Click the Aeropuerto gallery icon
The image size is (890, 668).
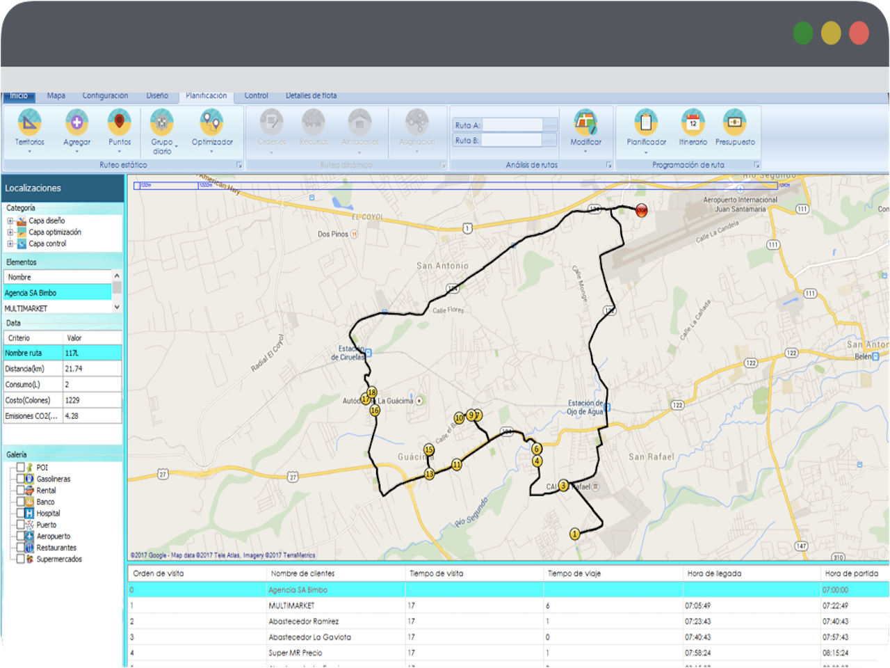pyautogui.click(x=29, y=536)
